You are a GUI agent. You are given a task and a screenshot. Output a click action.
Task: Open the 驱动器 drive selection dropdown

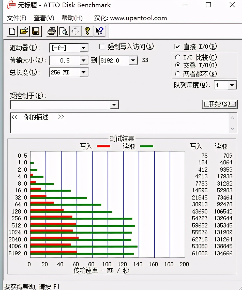tap(84, 48)
